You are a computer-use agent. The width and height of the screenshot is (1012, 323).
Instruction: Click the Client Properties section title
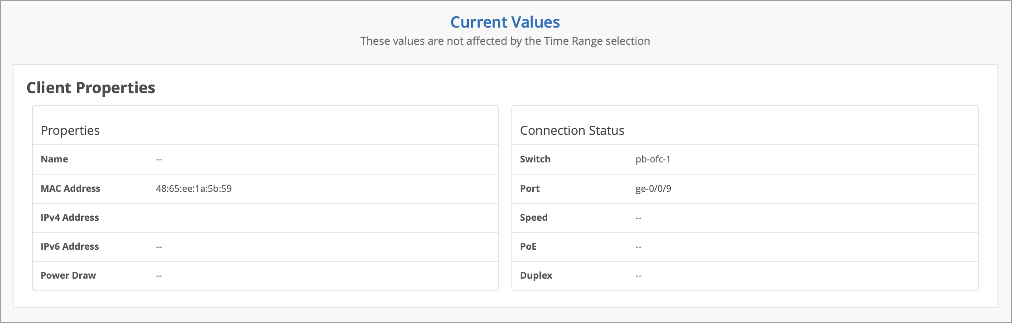coord(91,88)
